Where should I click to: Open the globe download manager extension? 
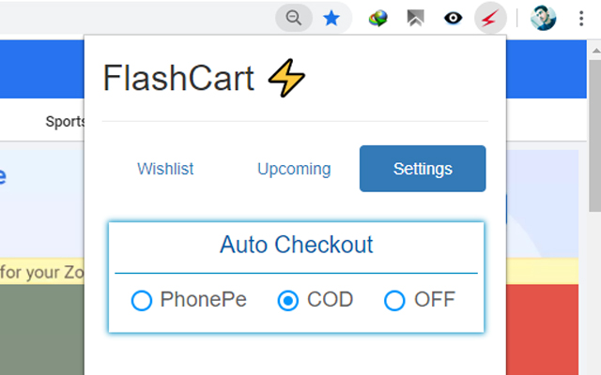point(378,17)
